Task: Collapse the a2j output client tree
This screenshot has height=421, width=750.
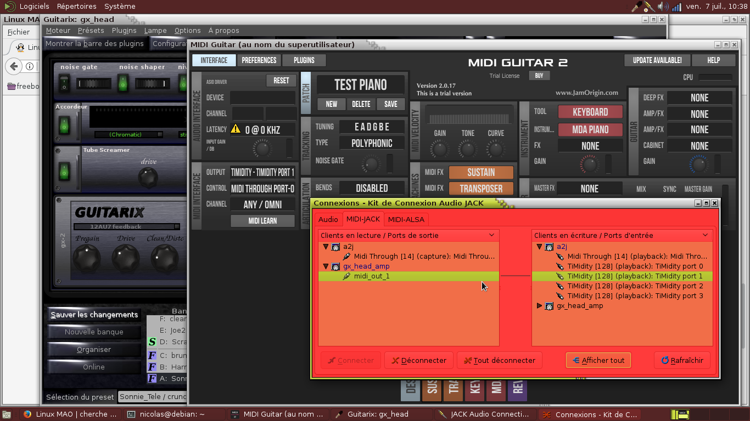Action: 326,247
